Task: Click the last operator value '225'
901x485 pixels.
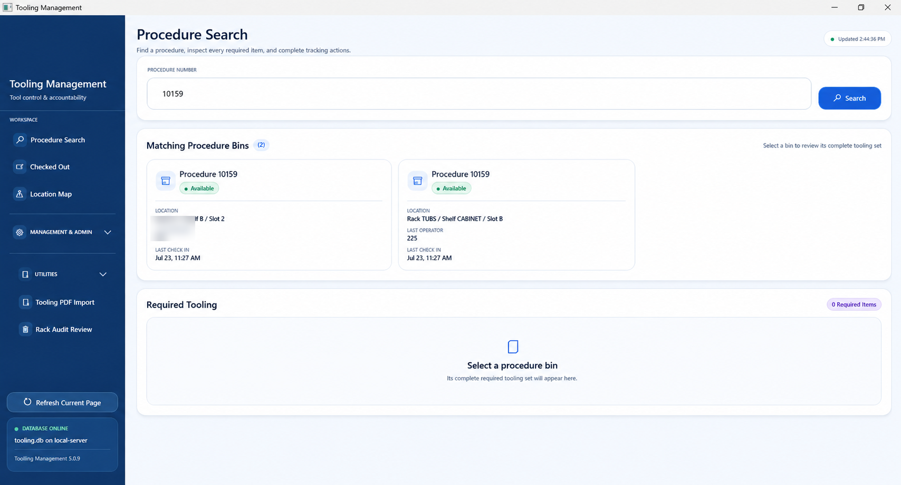Action: 412,238
